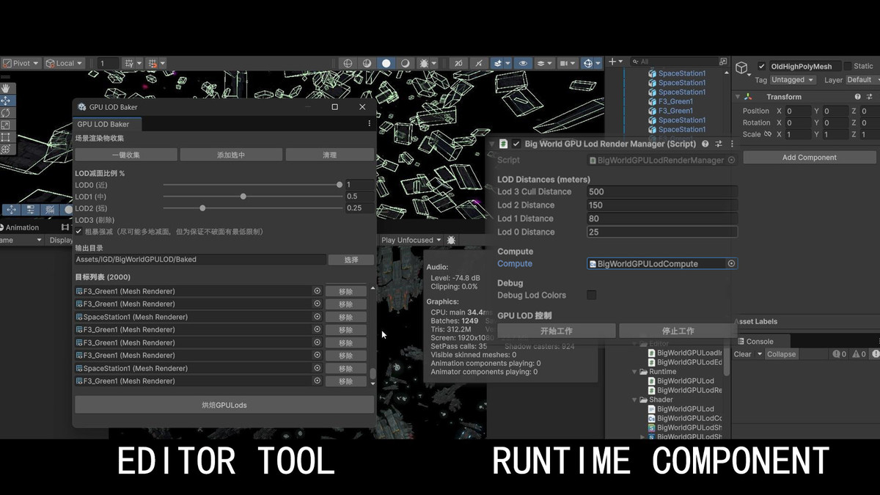Click the bug debug draw mode icon
This screenshot has height=495, width=880.
click(424, 64)
